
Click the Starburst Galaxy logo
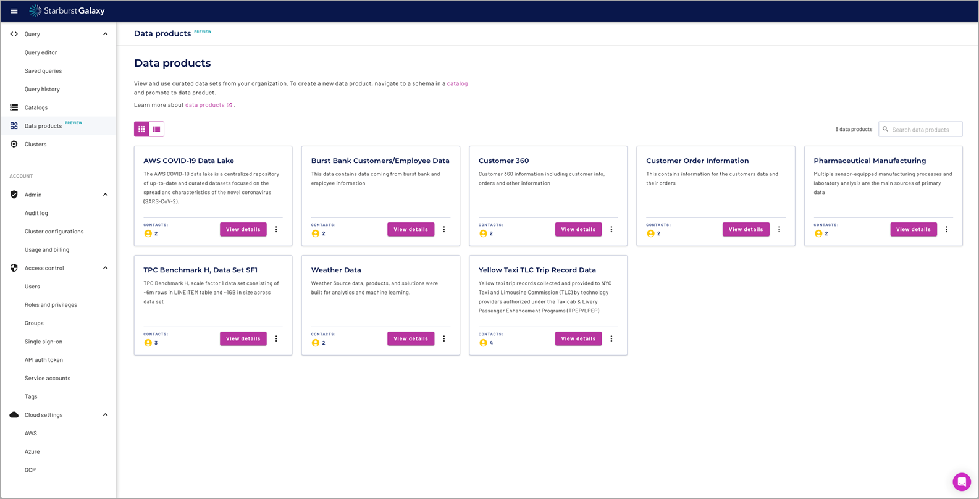coord(67,10)
